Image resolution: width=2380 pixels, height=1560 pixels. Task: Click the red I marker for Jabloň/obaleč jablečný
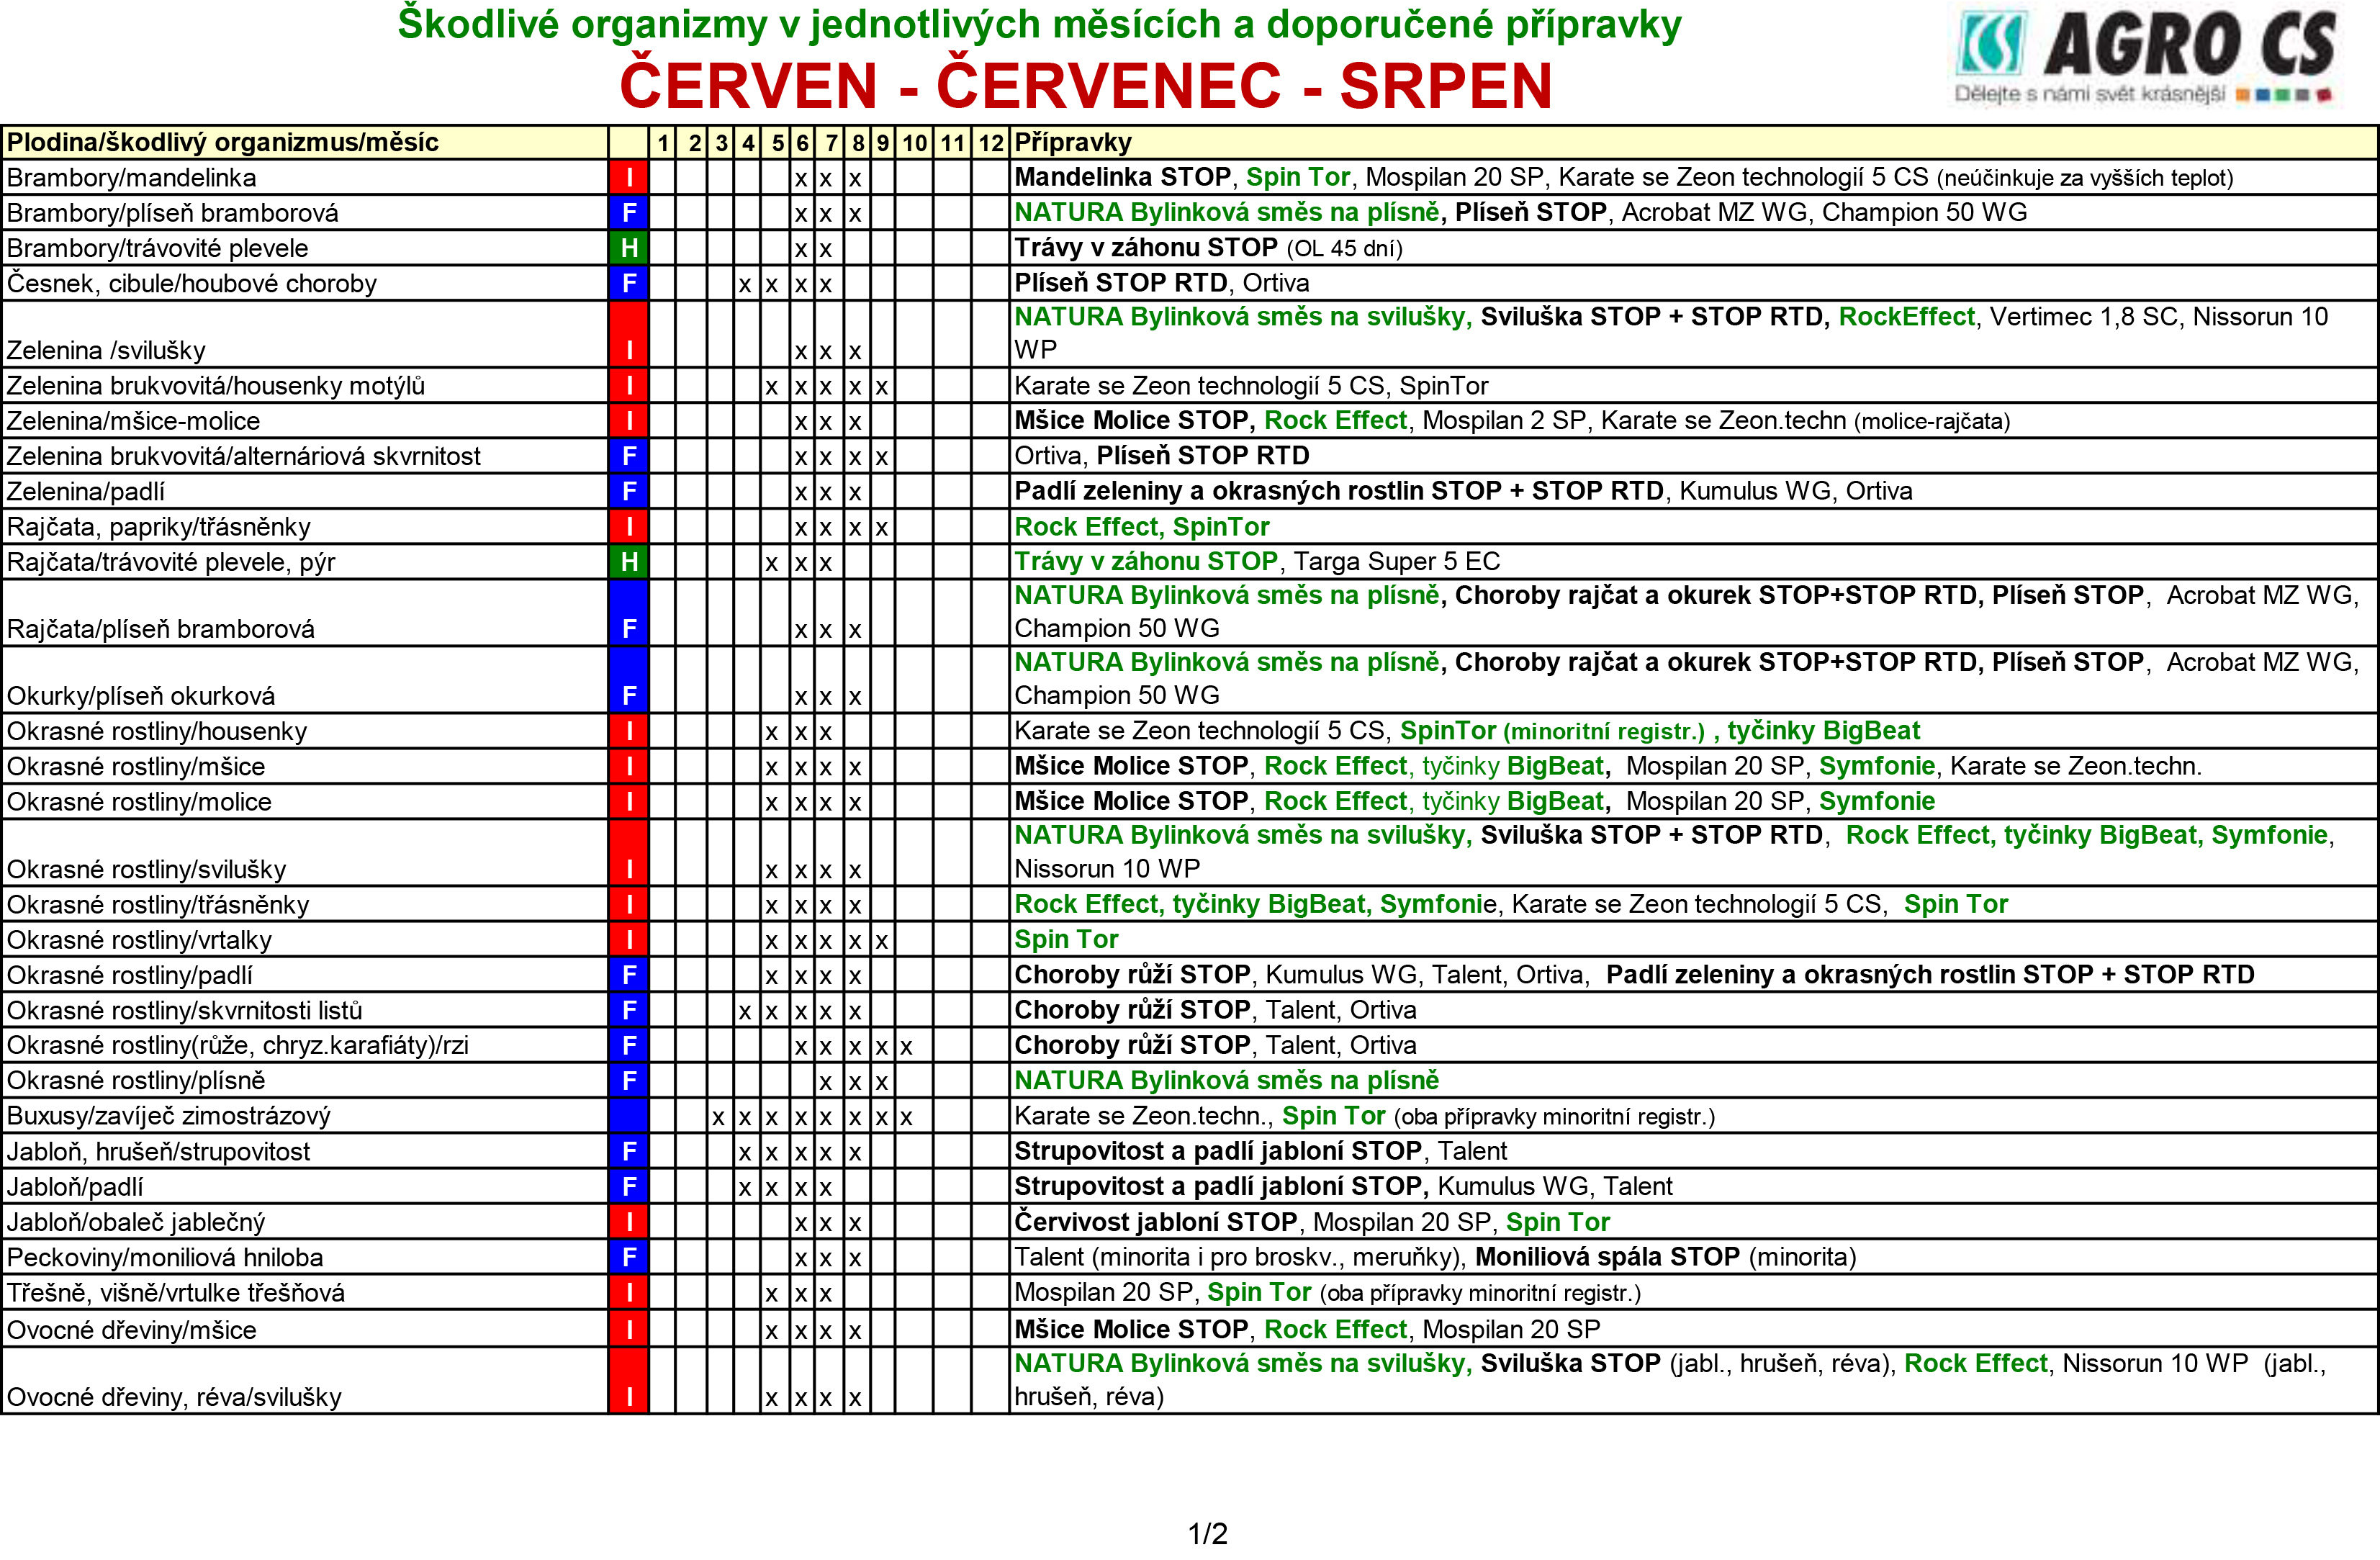pos(629,1222)
